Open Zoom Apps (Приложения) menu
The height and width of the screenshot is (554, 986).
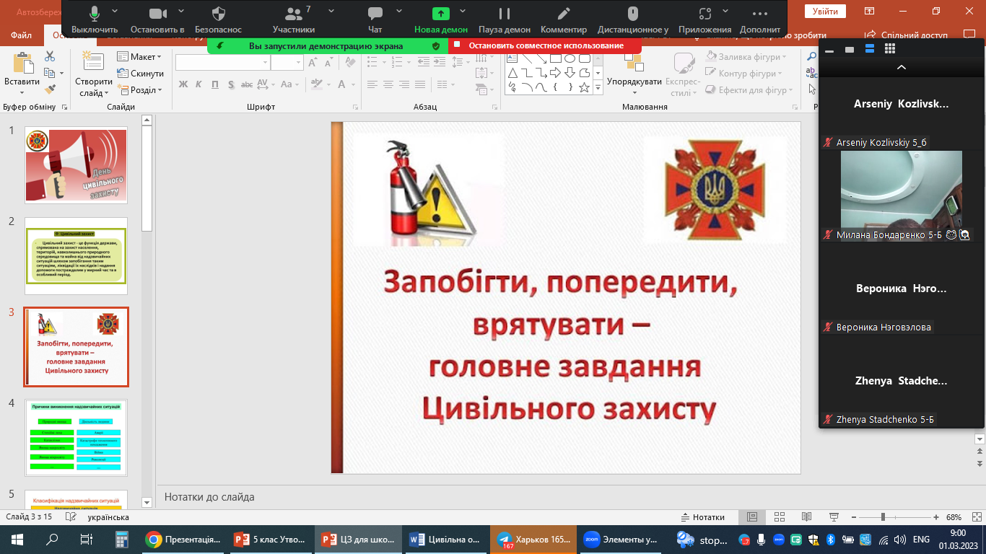705,19
